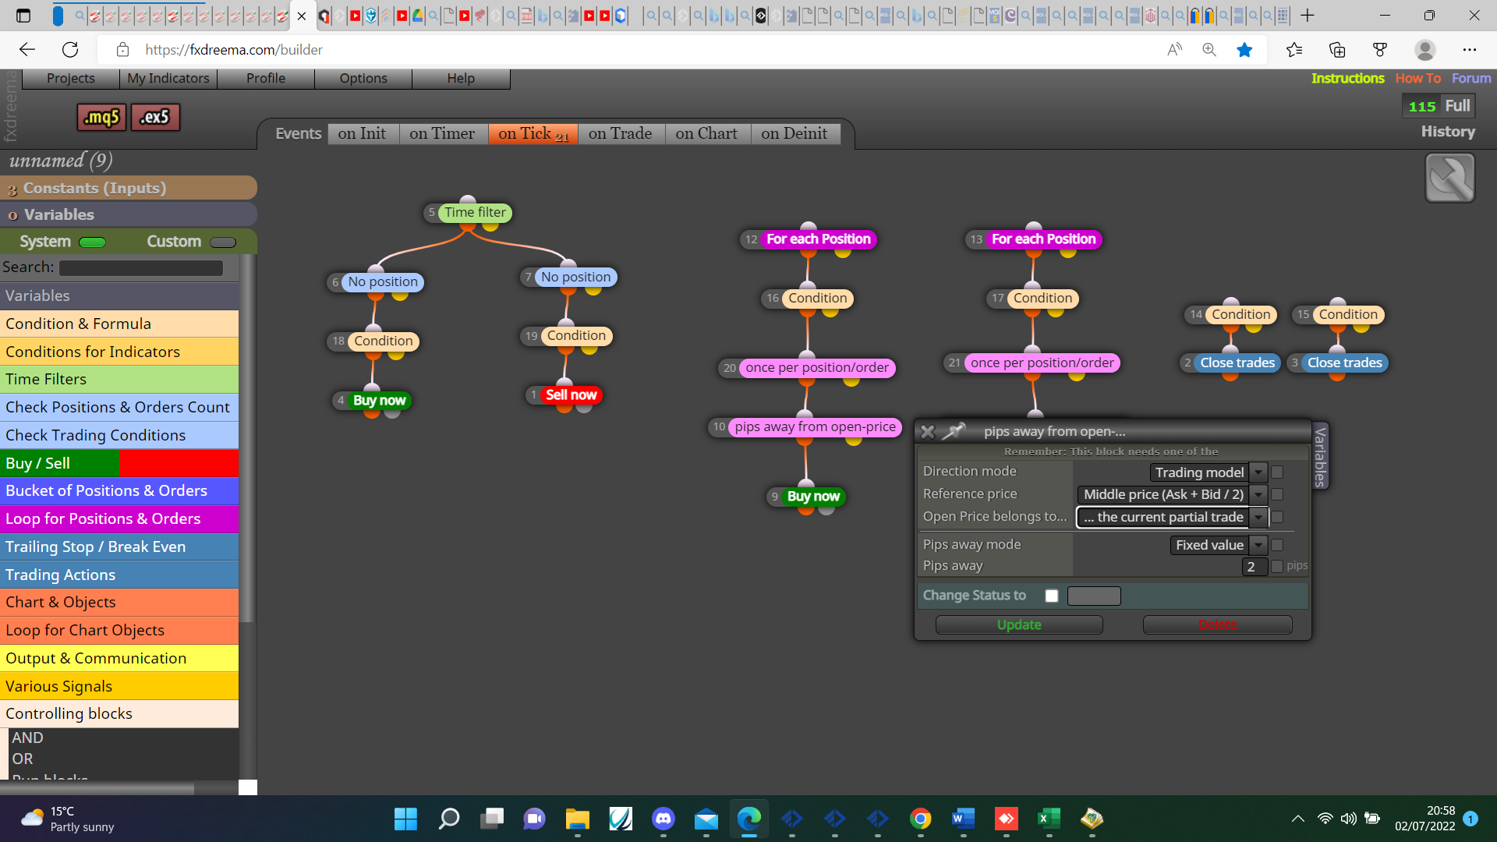The height and width of the screenshot is (842, 1497).
Task: Toggle the Custom blocks switch
Action: point(223,242)
